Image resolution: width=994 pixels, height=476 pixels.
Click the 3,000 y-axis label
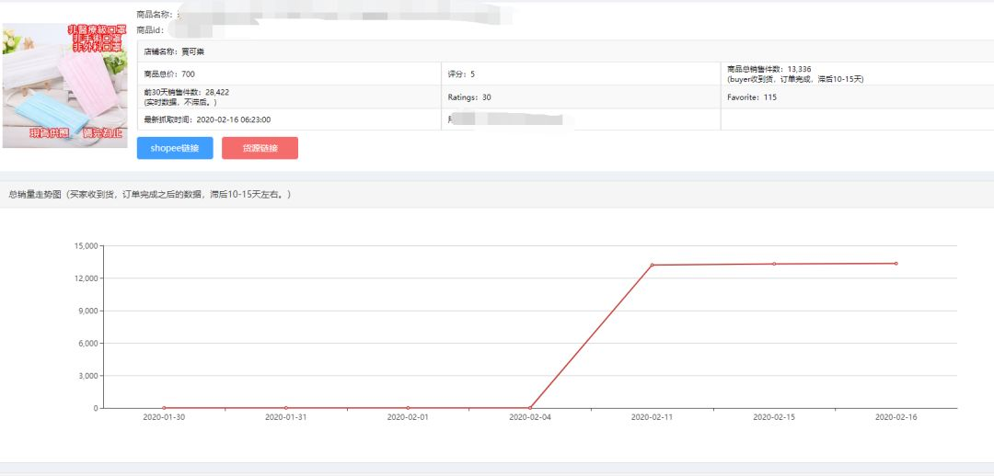tap(88, 376)
